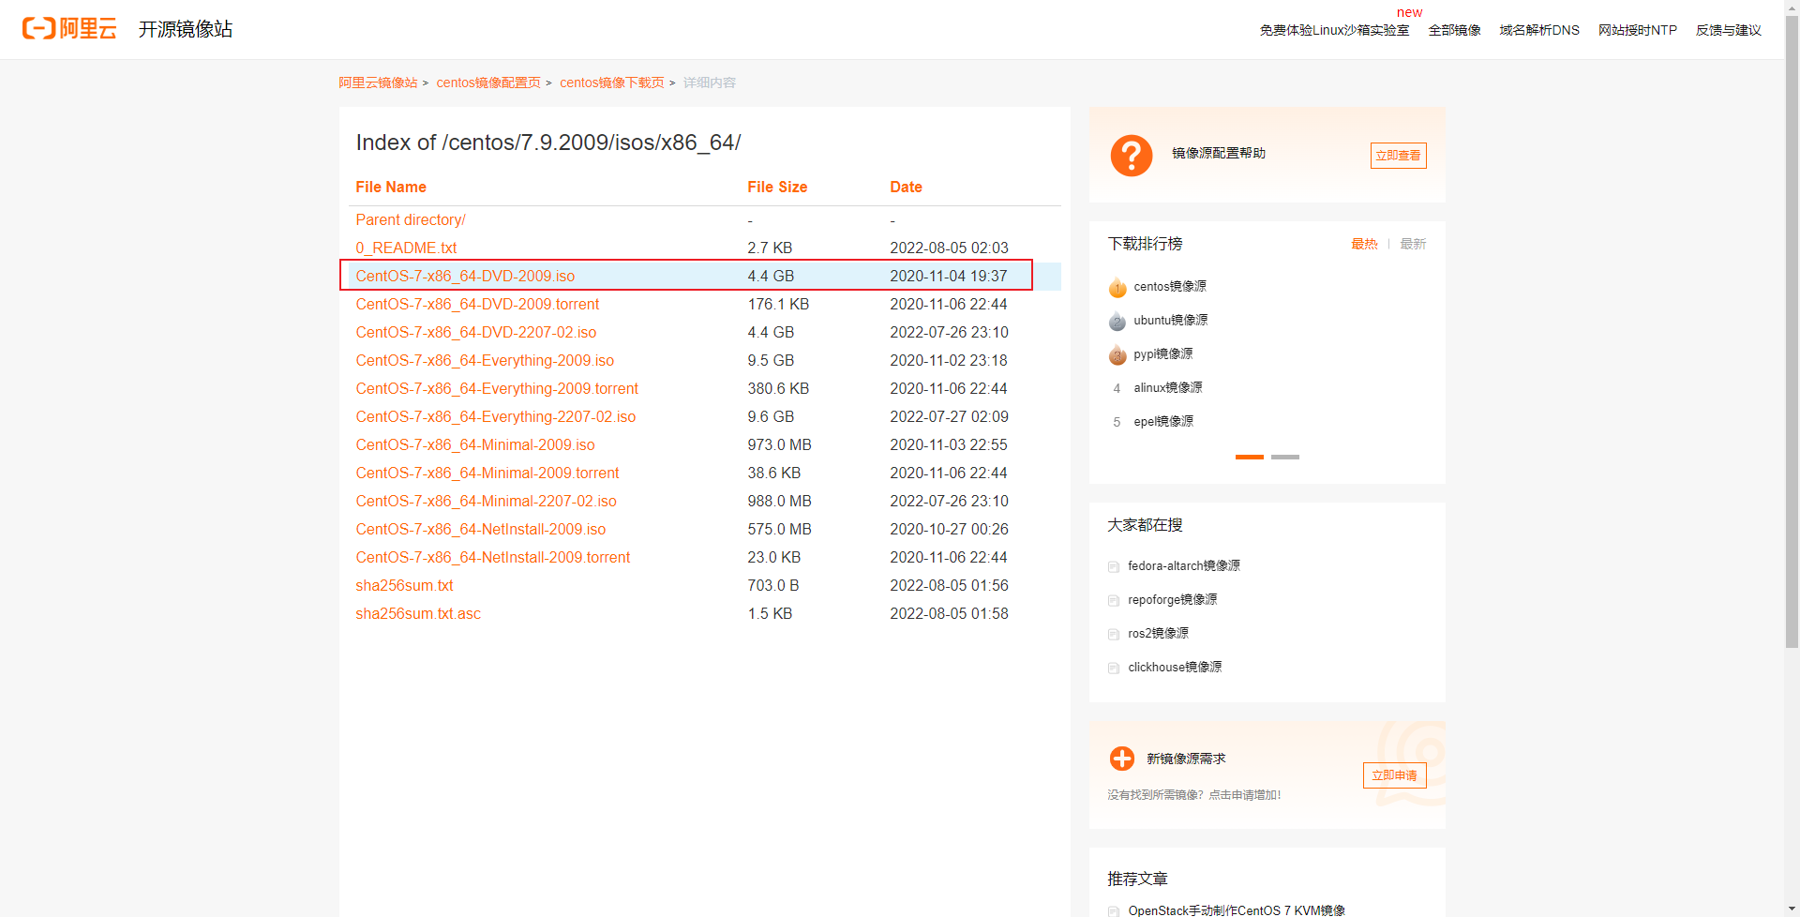Click the orange plus icon for new mirror requests
The height and width of the screenshot is (917, 1800).
coord(1122,759)
